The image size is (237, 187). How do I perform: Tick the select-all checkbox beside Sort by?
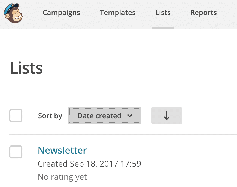coord(16,116)
